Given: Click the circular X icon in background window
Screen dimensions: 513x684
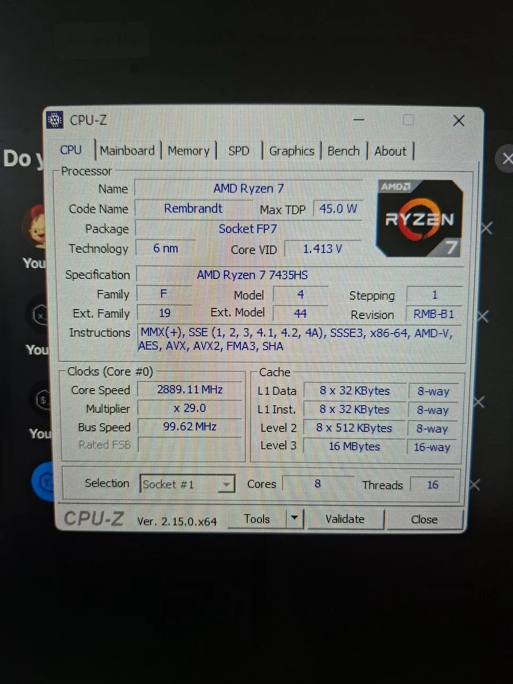Looking at the screenshot, I should [x=506, y=159].
